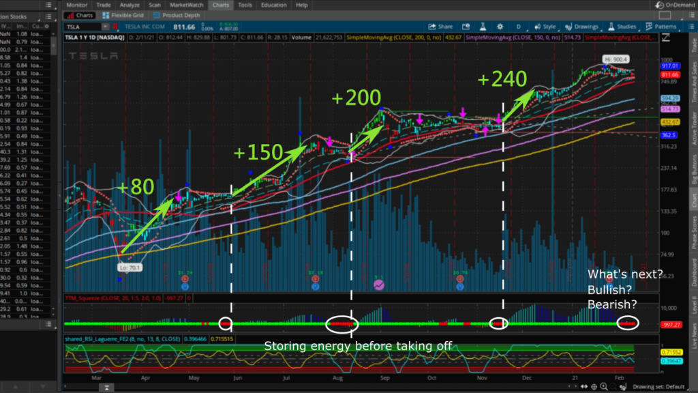
Task: Open the chart grid layout selector
Action: coord(665,15)
